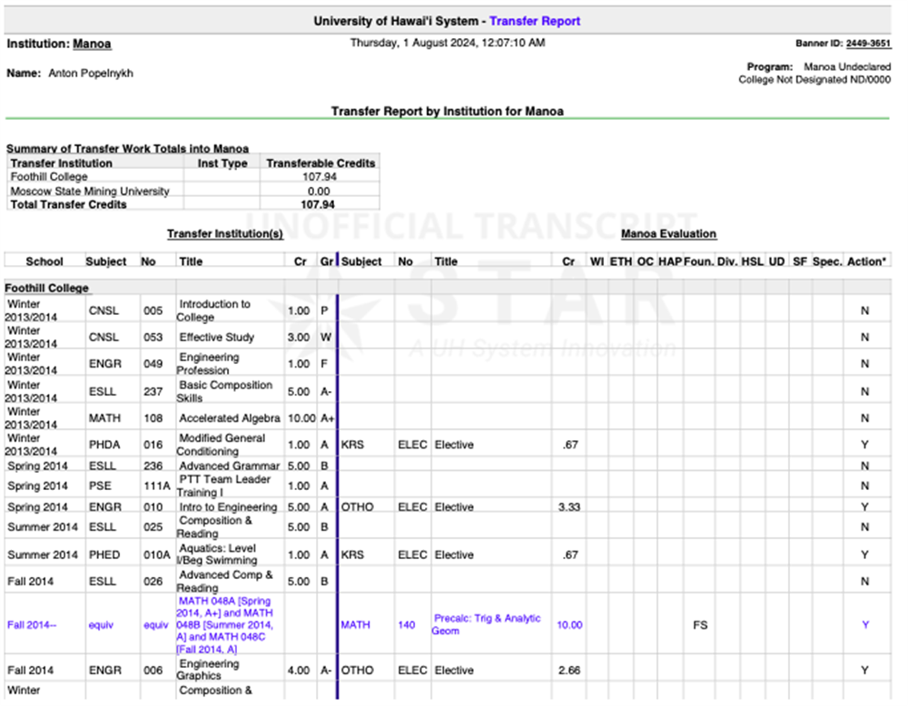Click the blue "Fall 2014--" term link
This screenshot has width=908, height=706.
click(x=32, y=625)
